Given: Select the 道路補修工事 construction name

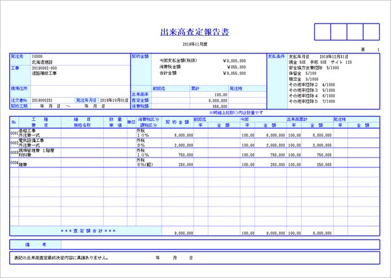Looking at the screenshot, I should (x=48, y=74).
